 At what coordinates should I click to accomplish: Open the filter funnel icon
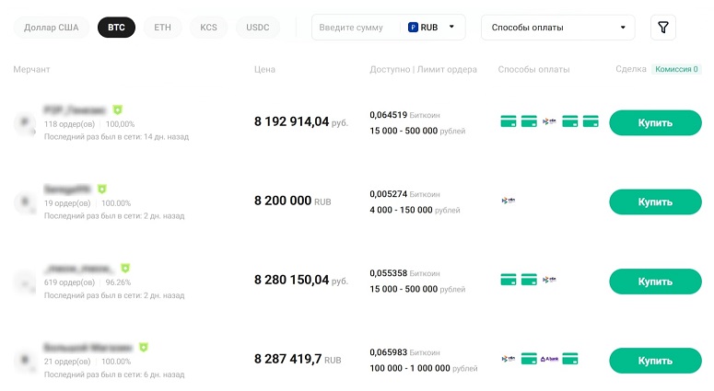tap(663, 28)
